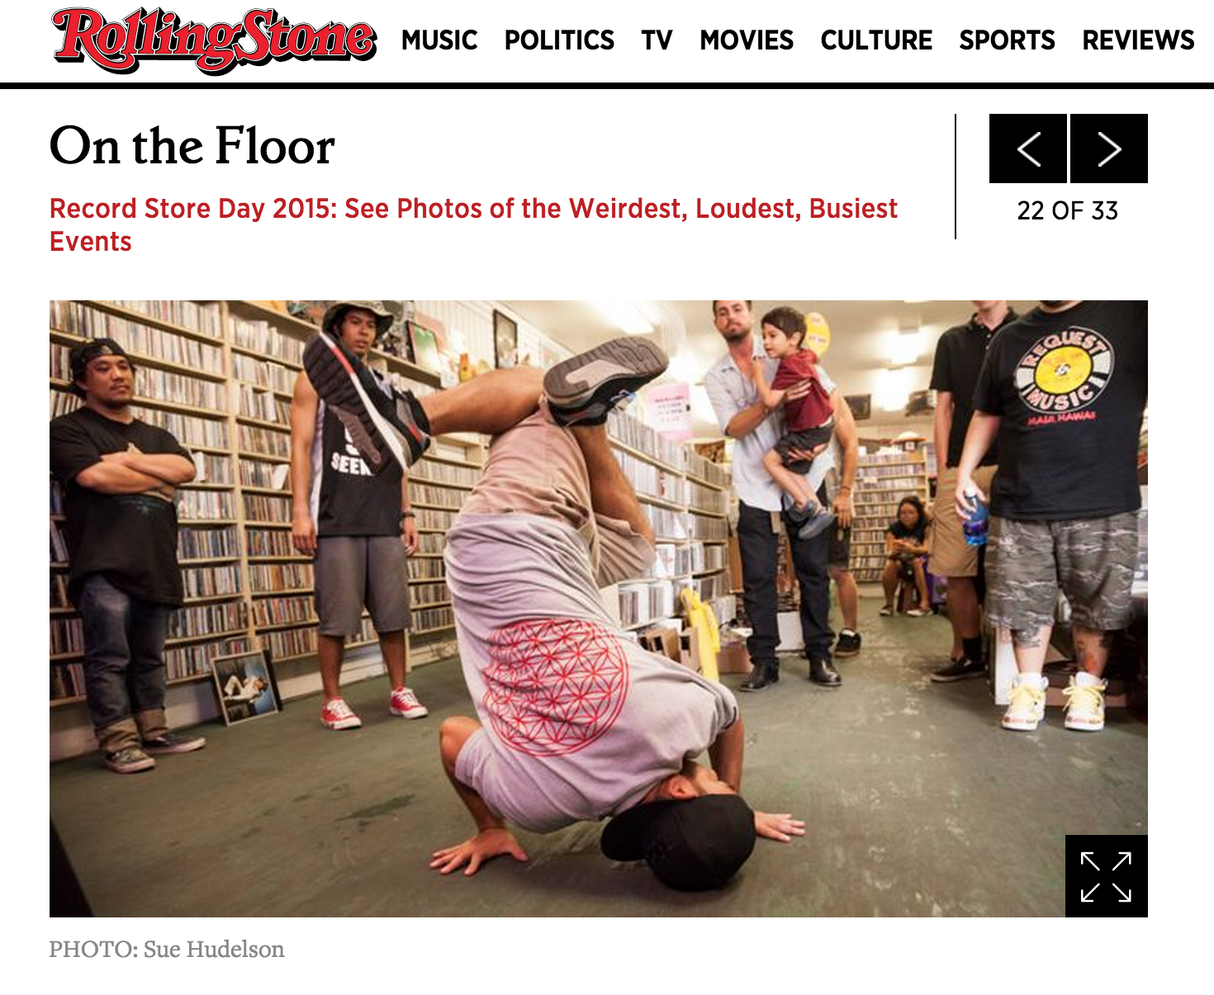The height and width of the screenshot is (995, 1214).
Task: Open the Record Store Day 2015 gallery link
Action: 473,224
